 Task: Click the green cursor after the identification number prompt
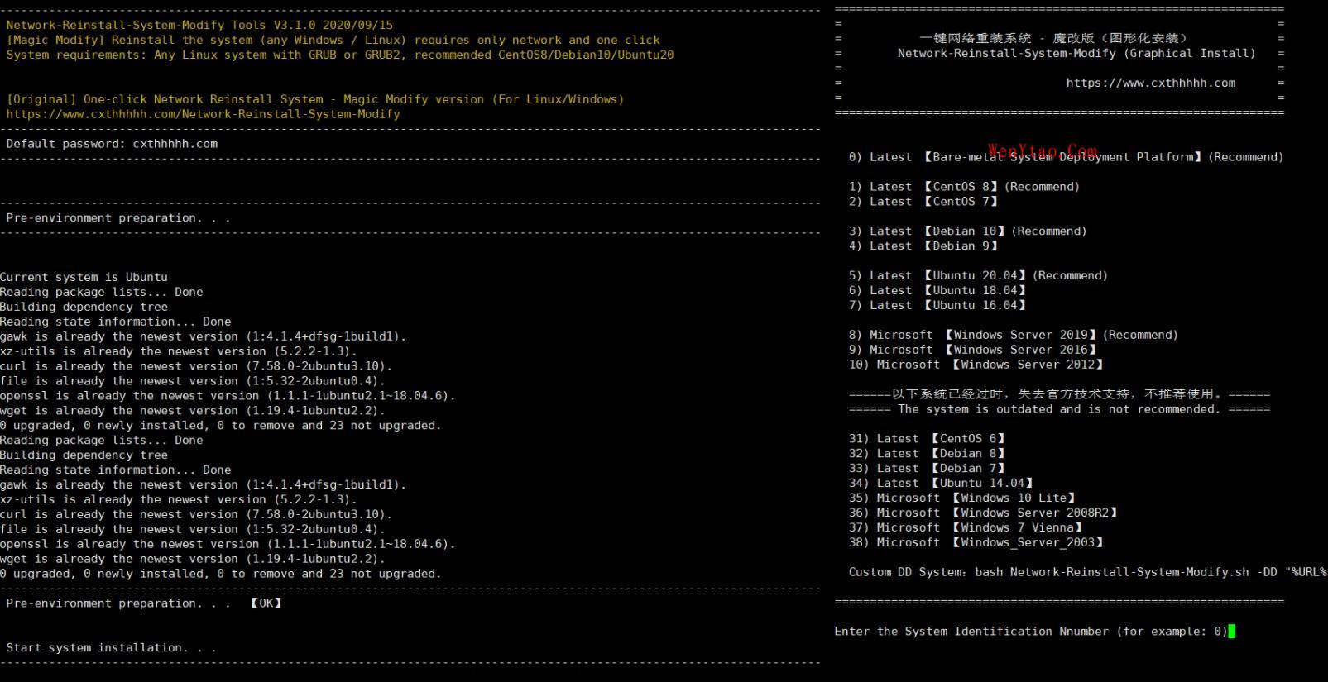[1231, 632]
